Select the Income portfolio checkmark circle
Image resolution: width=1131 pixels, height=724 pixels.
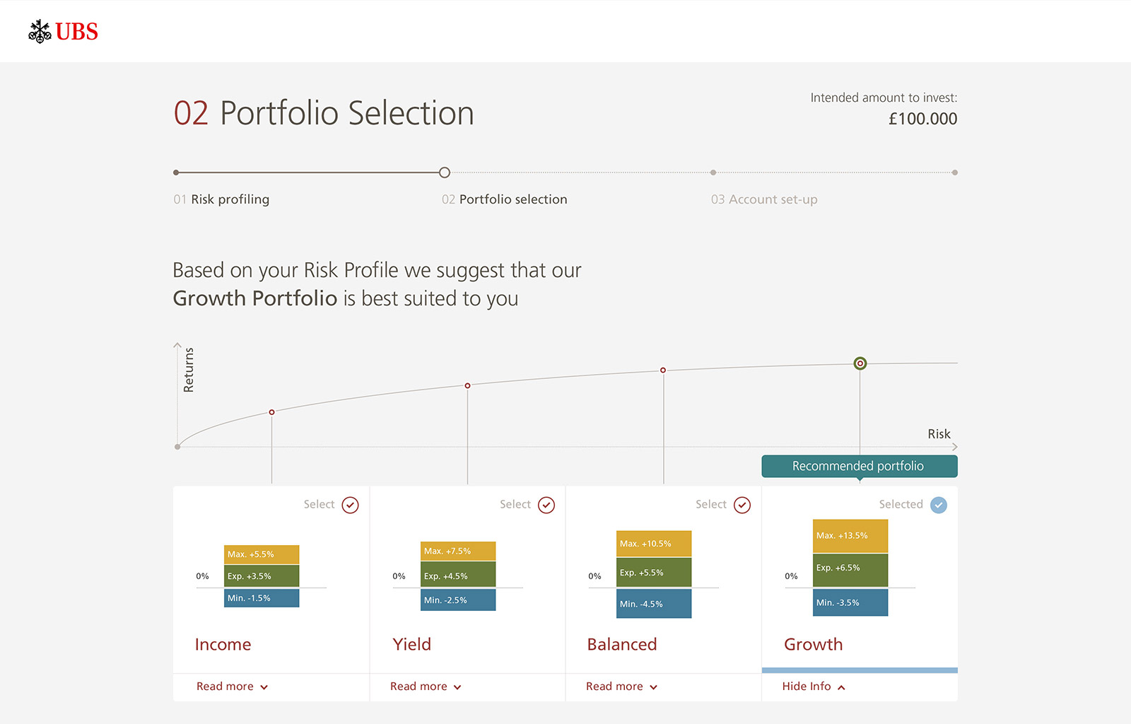coord(351,505)
